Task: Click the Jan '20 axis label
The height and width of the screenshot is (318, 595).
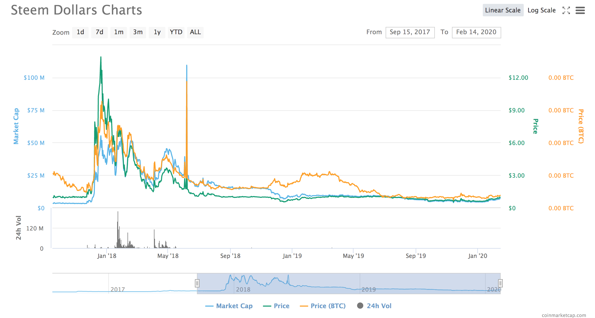Action: pos(478,256)
